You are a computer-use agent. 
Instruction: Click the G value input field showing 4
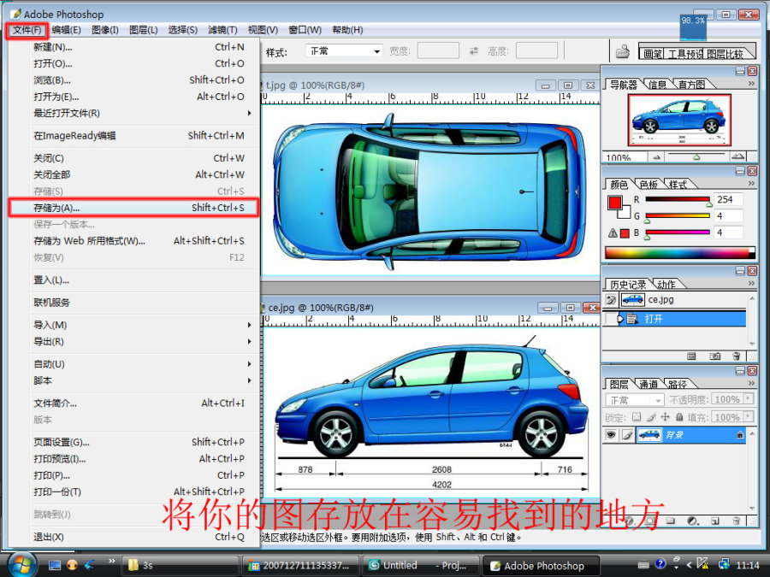click(x=728, y=216)
